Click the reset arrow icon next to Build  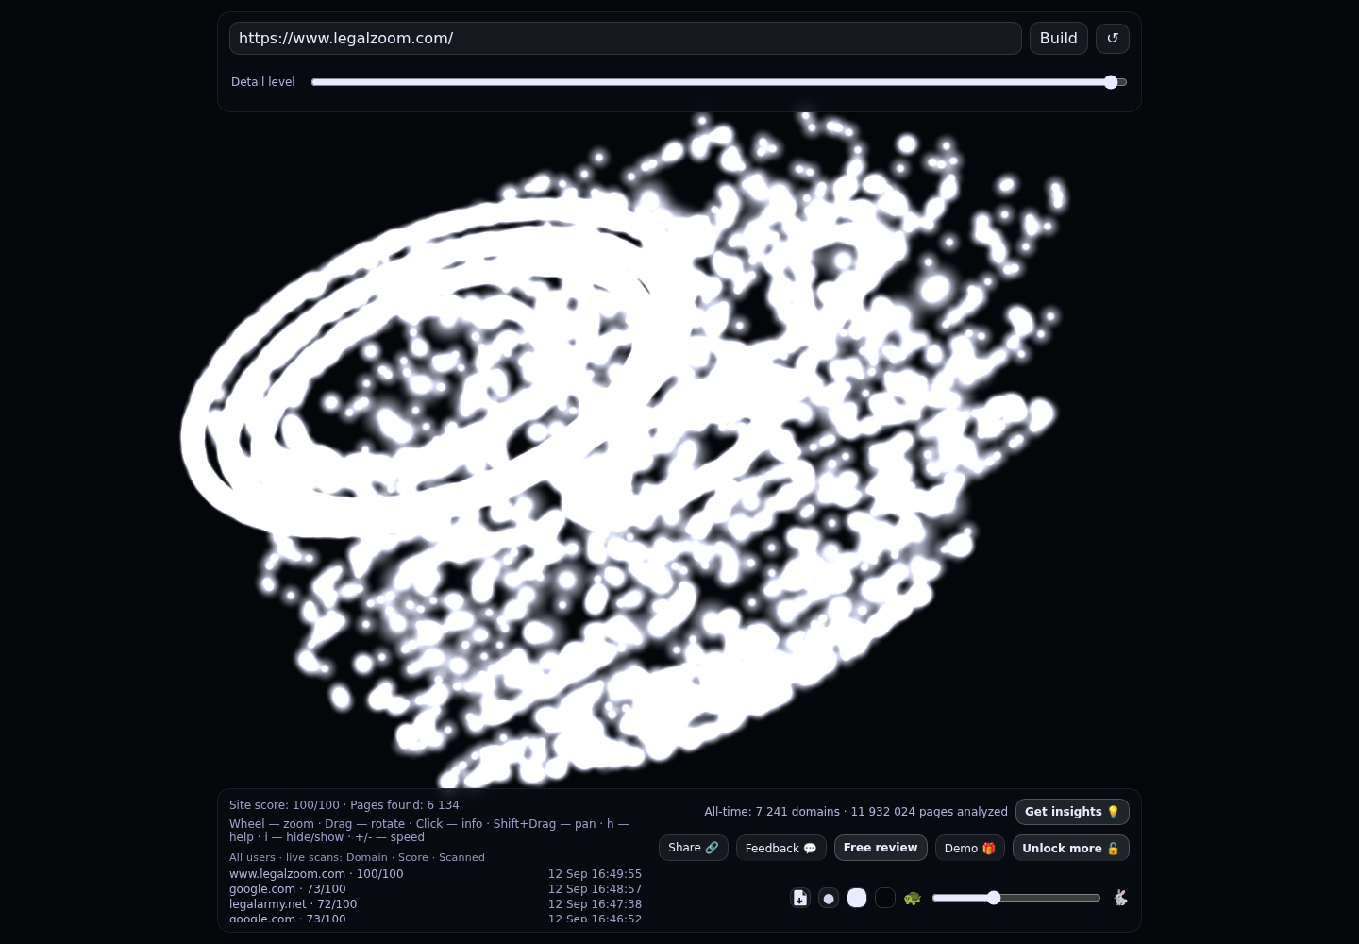(1112, 39)
